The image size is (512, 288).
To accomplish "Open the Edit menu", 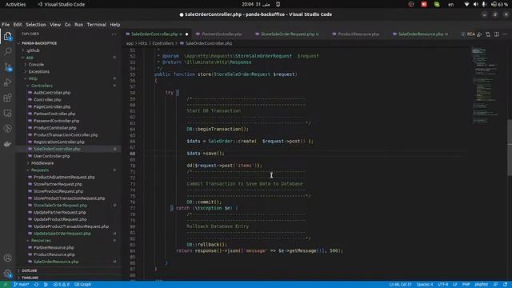I will coord(18,25).
